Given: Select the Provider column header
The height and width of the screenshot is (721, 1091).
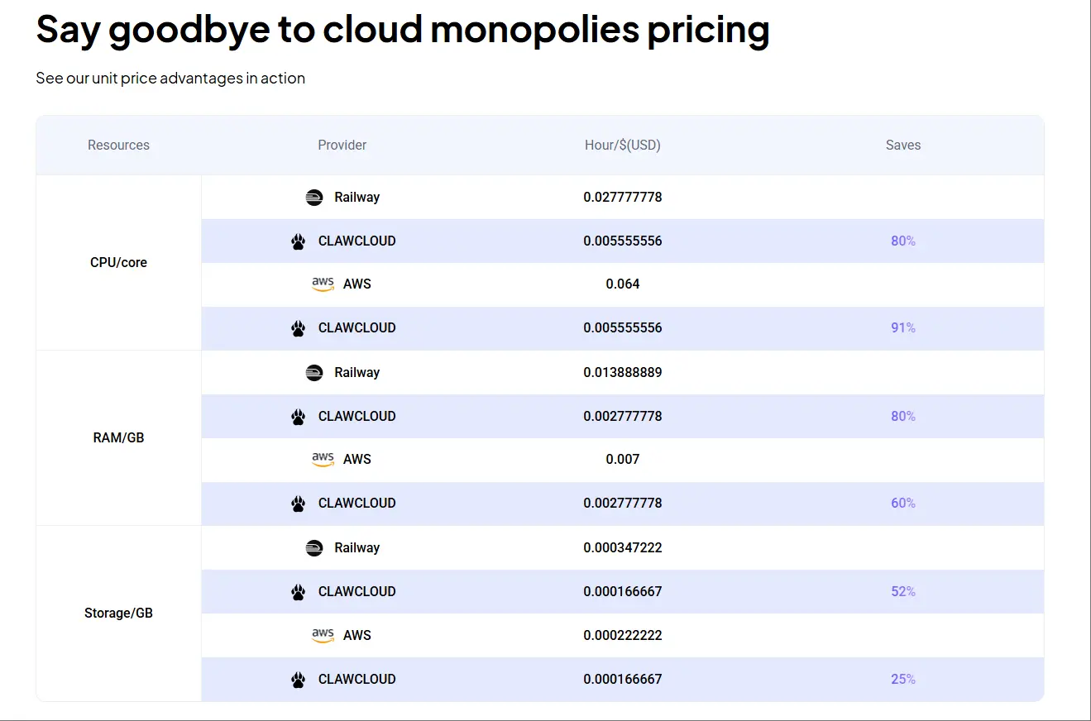Looking at the screenshot, I should (342, 146).
